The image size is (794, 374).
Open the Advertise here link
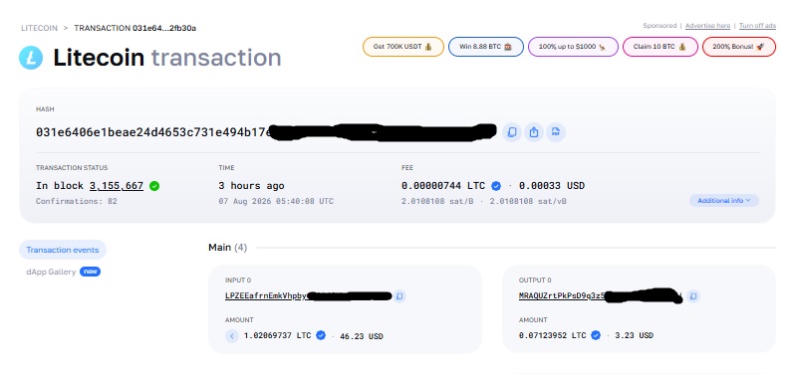[707, 26]
